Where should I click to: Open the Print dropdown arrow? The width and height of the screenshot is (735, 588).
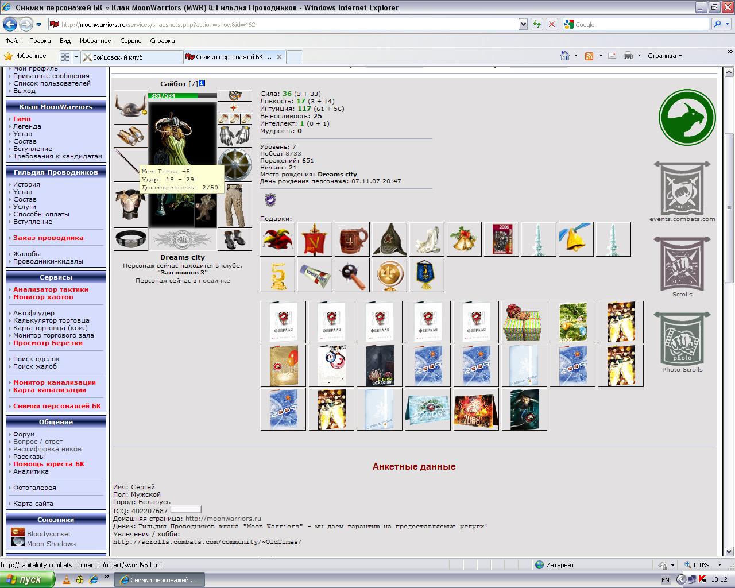tap(639, 56)
